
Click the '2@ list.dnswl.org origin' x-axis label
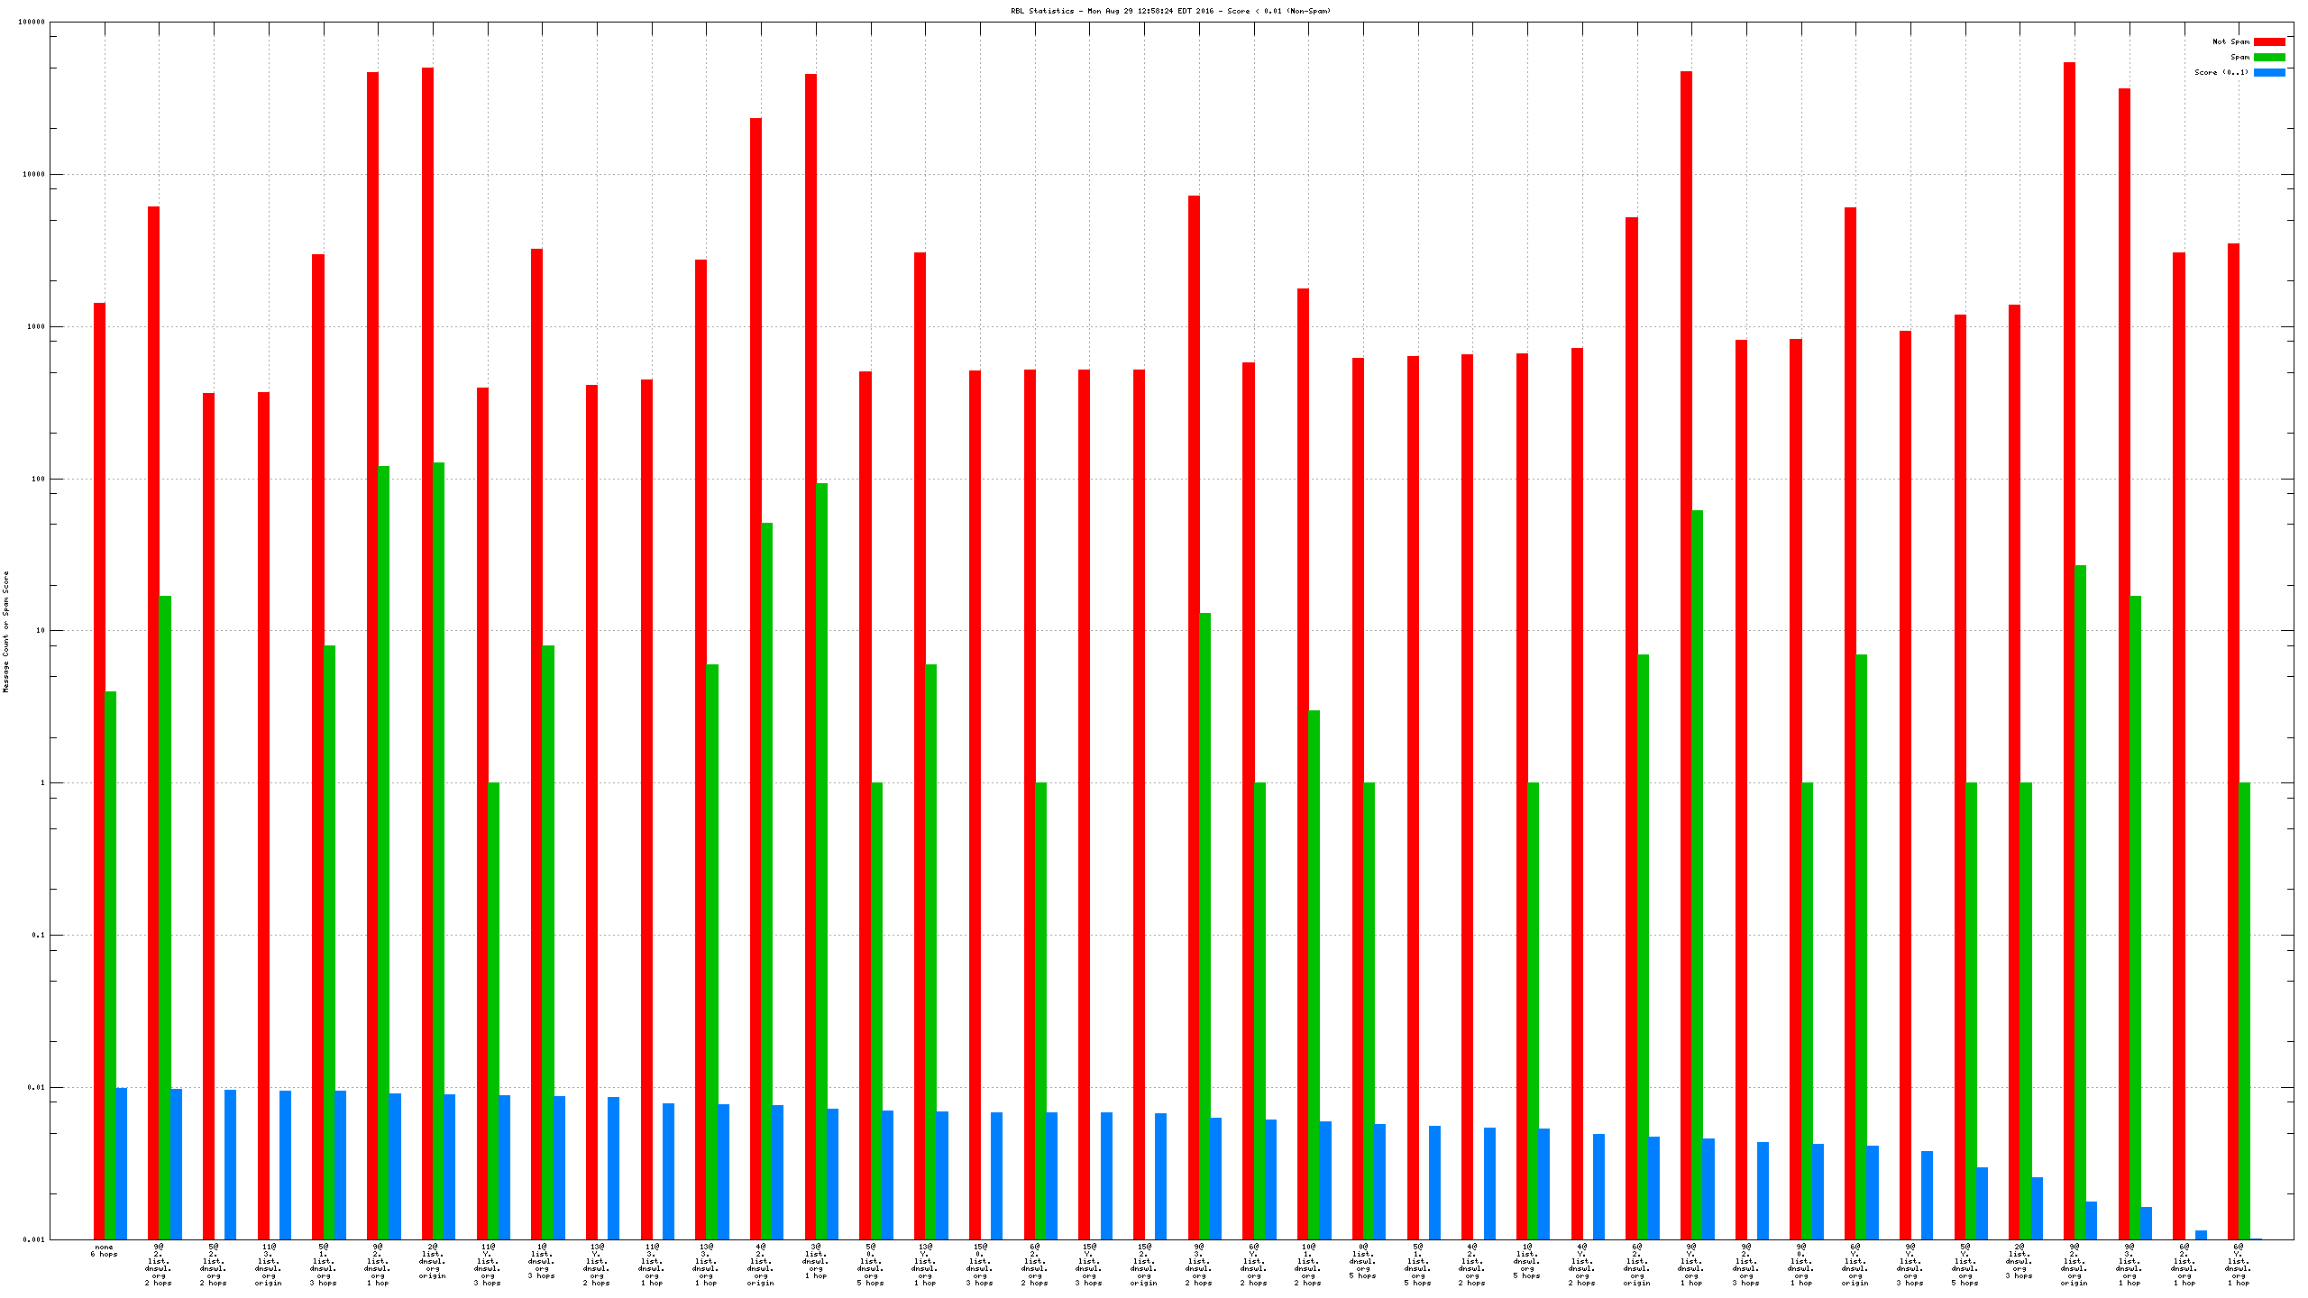pos(432,1261)
